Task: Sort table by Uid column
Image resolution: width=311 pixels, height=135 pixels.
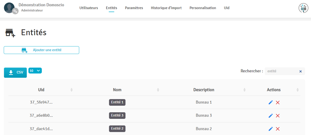Action: click(x=41, y=90)
